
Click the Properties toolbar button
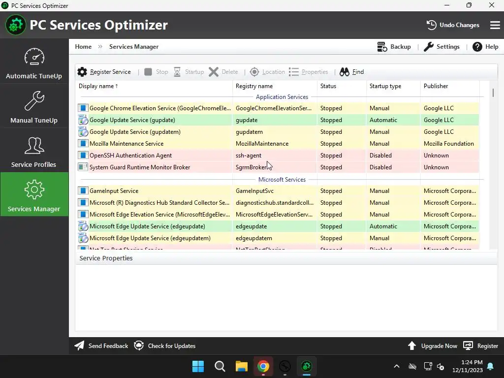308,72
